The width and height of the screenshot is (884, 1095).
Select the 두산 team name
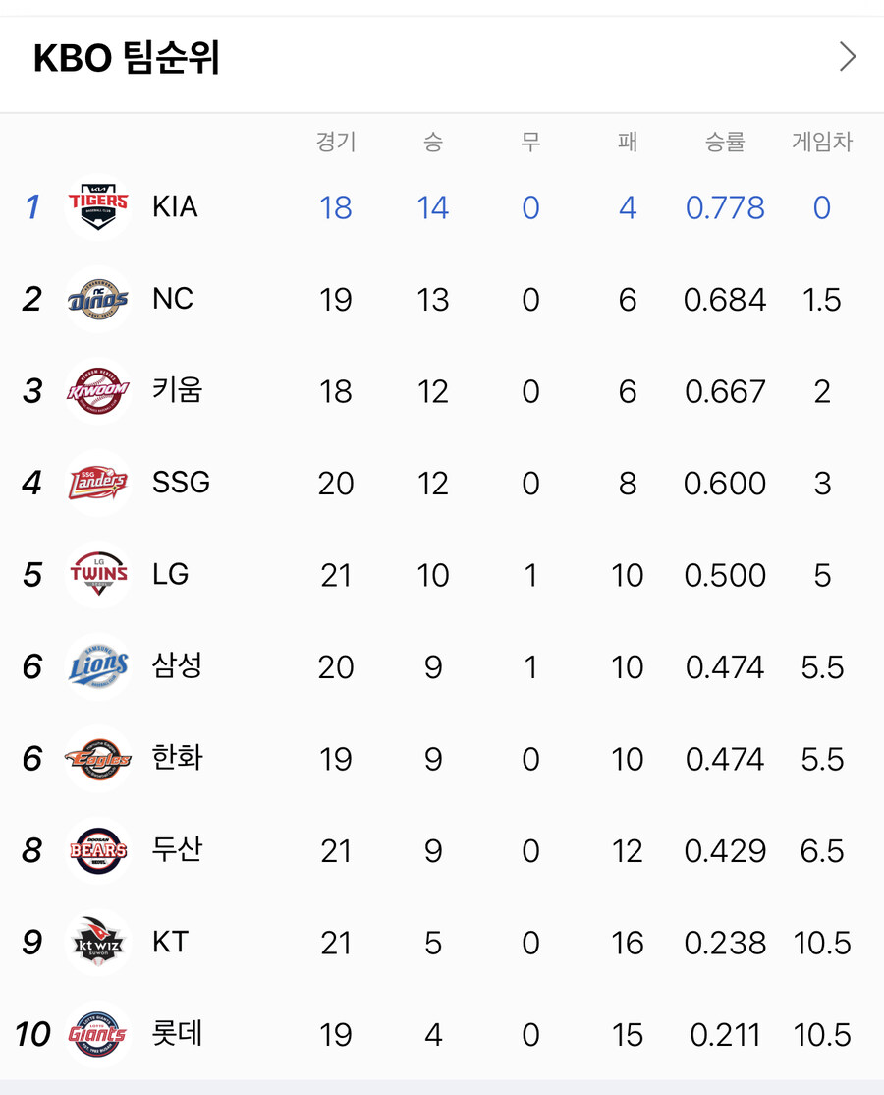point(178,850)
